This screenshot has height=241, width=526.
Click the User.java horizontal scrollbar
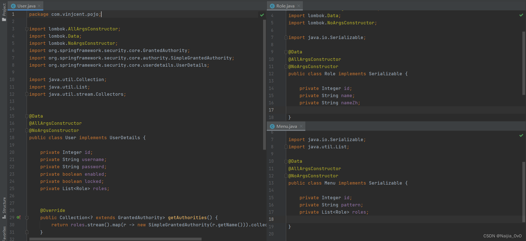coord(115,239)
